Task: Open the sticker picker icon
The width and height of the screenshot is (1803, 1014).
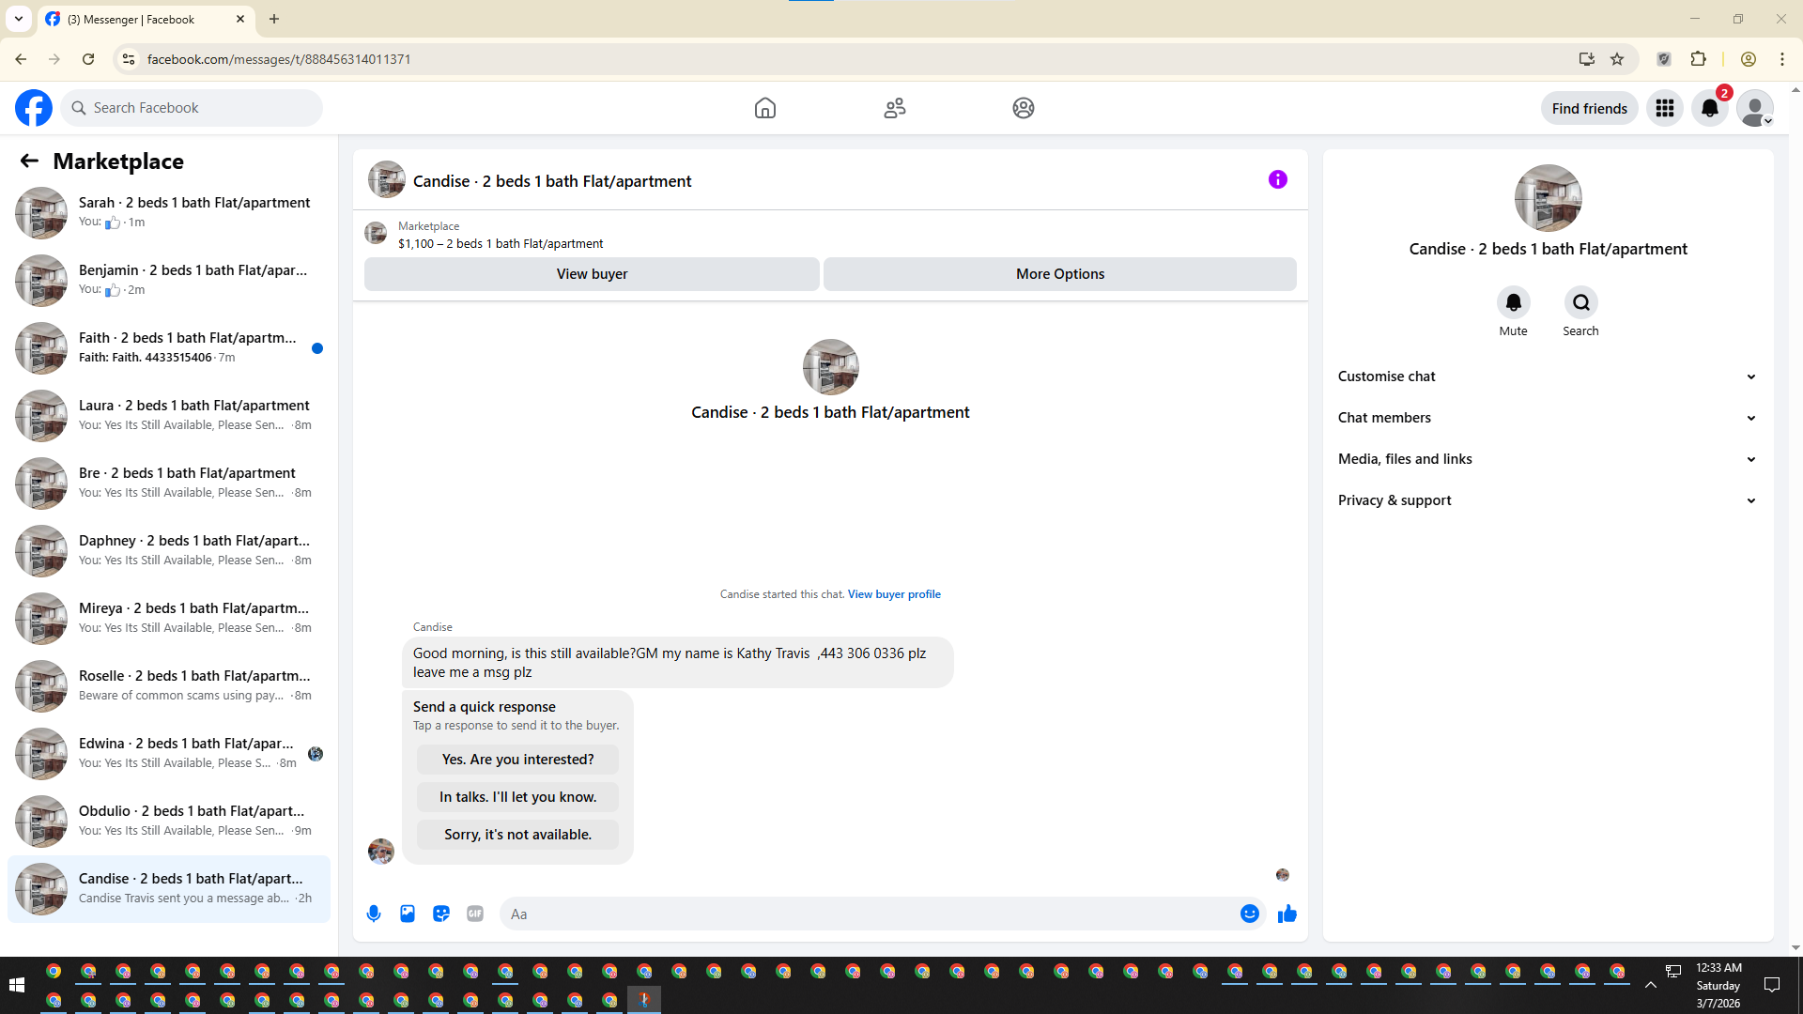Action: [x=441, y=914]
